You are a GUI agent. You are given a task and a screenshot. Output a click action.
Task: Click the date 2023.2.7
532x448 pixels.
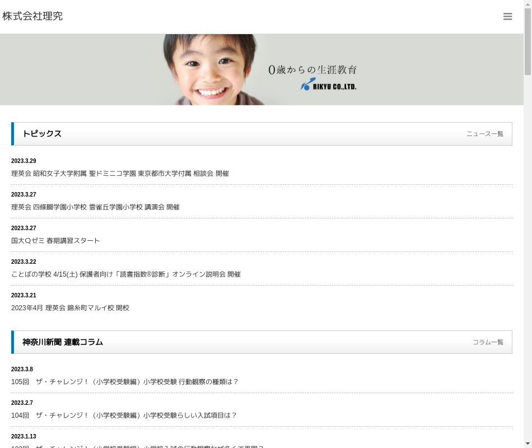pyautogui.click(x=22, y=403)
